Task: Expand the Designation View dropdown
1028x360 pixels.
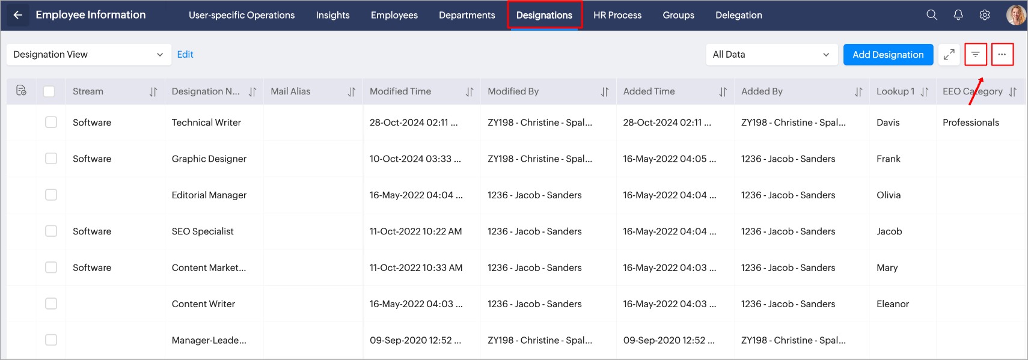Action: pos(89,55)
